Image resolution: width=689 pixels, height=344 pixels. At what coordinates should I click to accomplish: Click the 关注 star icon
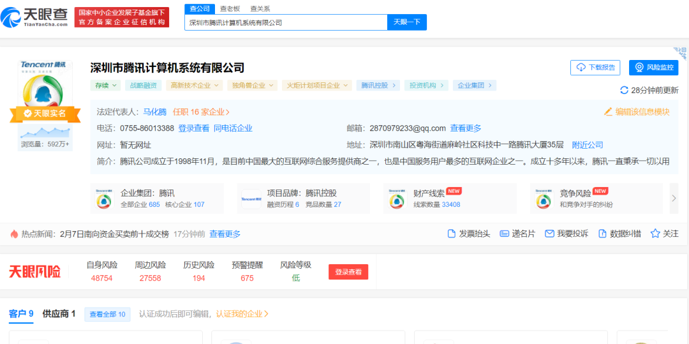pos(655,234)
